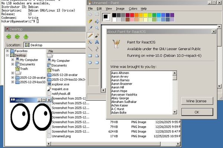Pick the purple color swatch in top row
The image size is (223, 148).
tap(172, 15)
